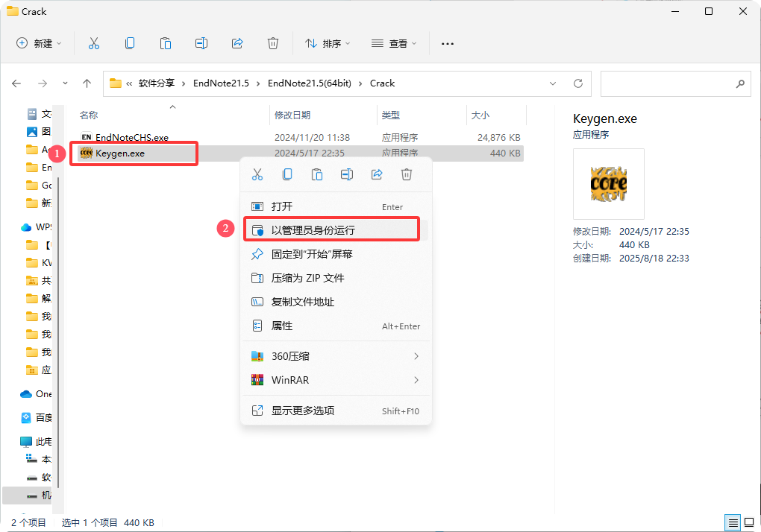Switch to large icons view in status bar
This screenshot has width=761, height=532.
click(x=749, y=523)
